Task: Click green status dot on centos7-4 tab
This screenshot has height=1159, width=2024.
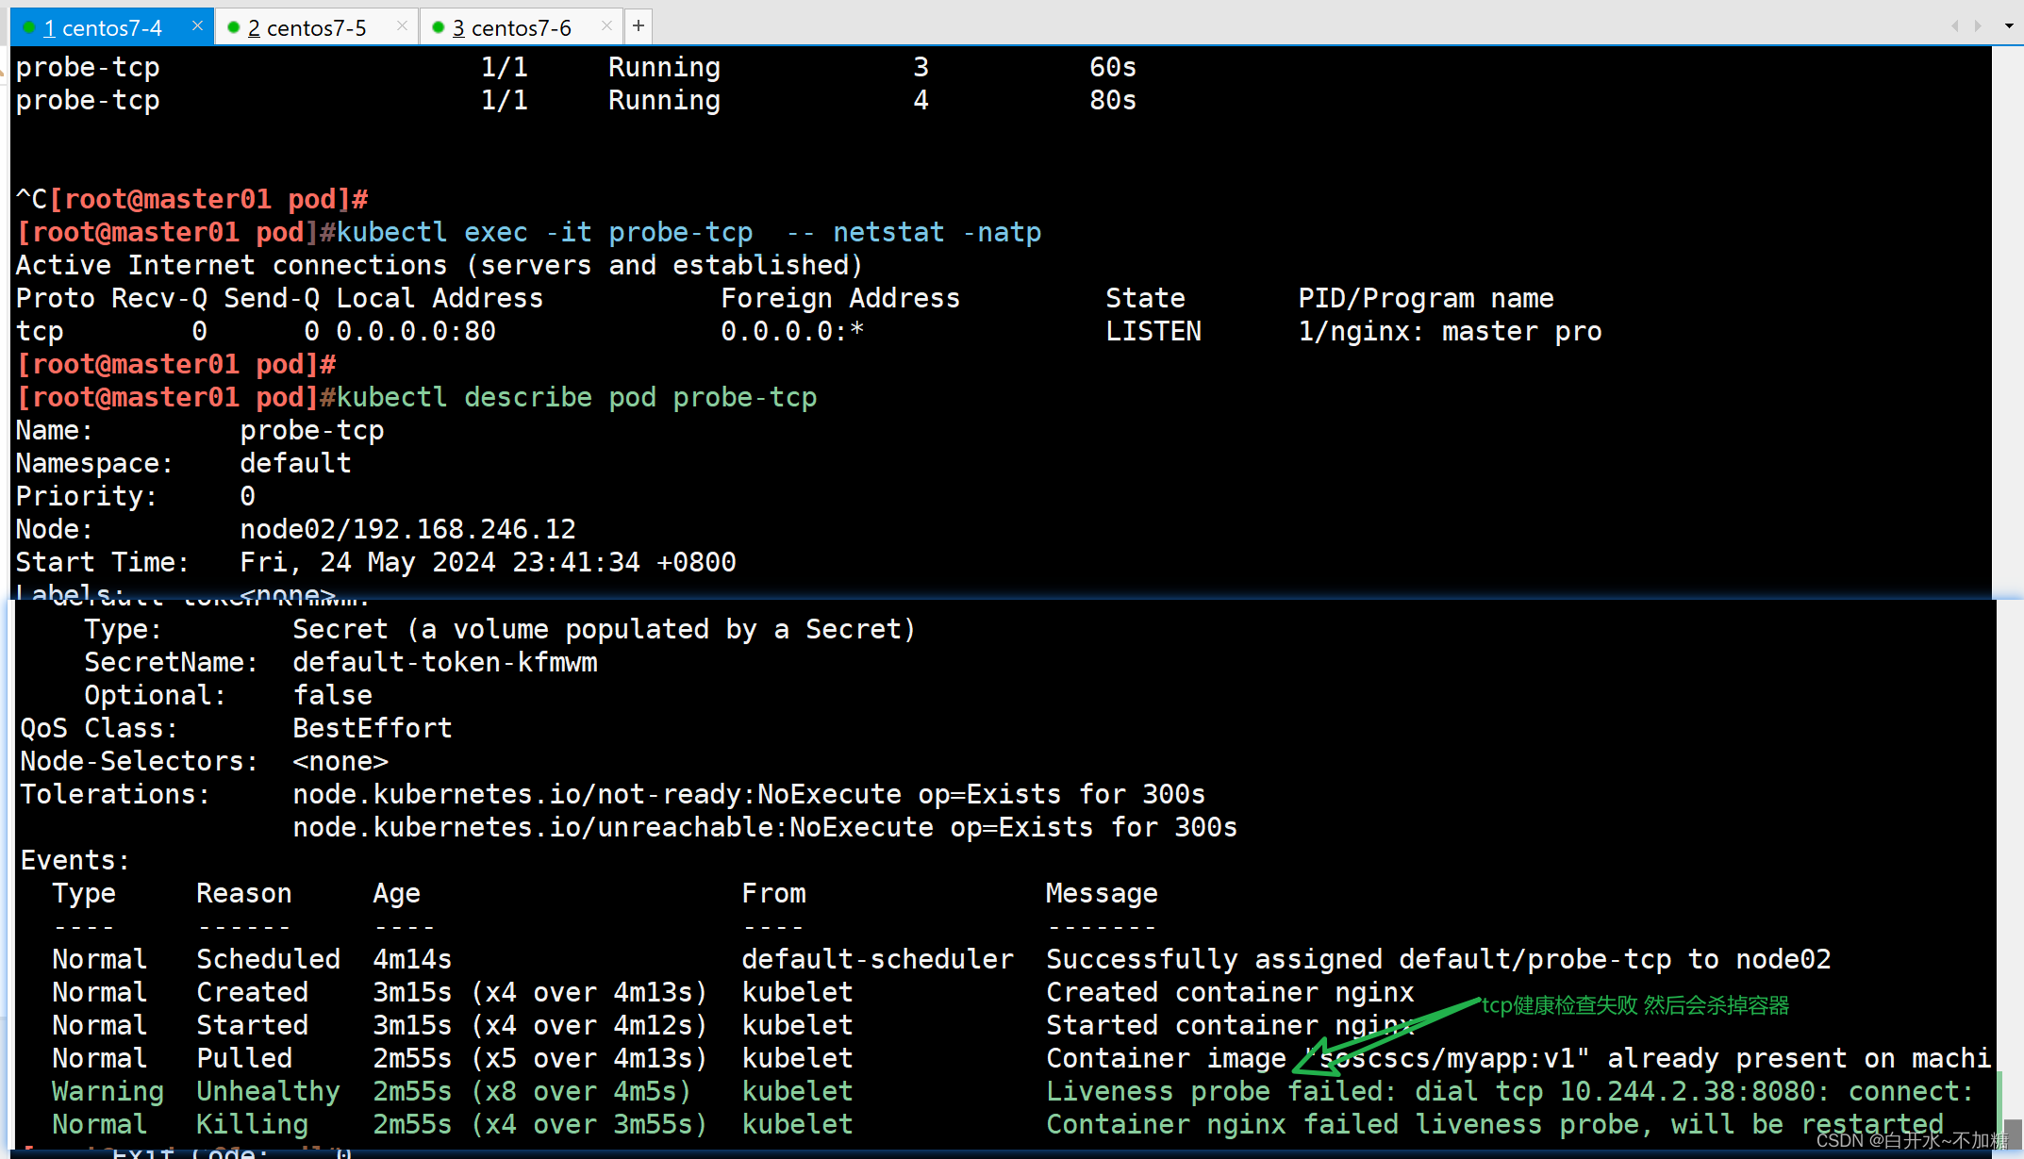Action: 29,27
